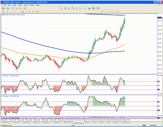Switch to the CL,H4 chart tab
The image size is (163, 127).
tap(94, 122)
